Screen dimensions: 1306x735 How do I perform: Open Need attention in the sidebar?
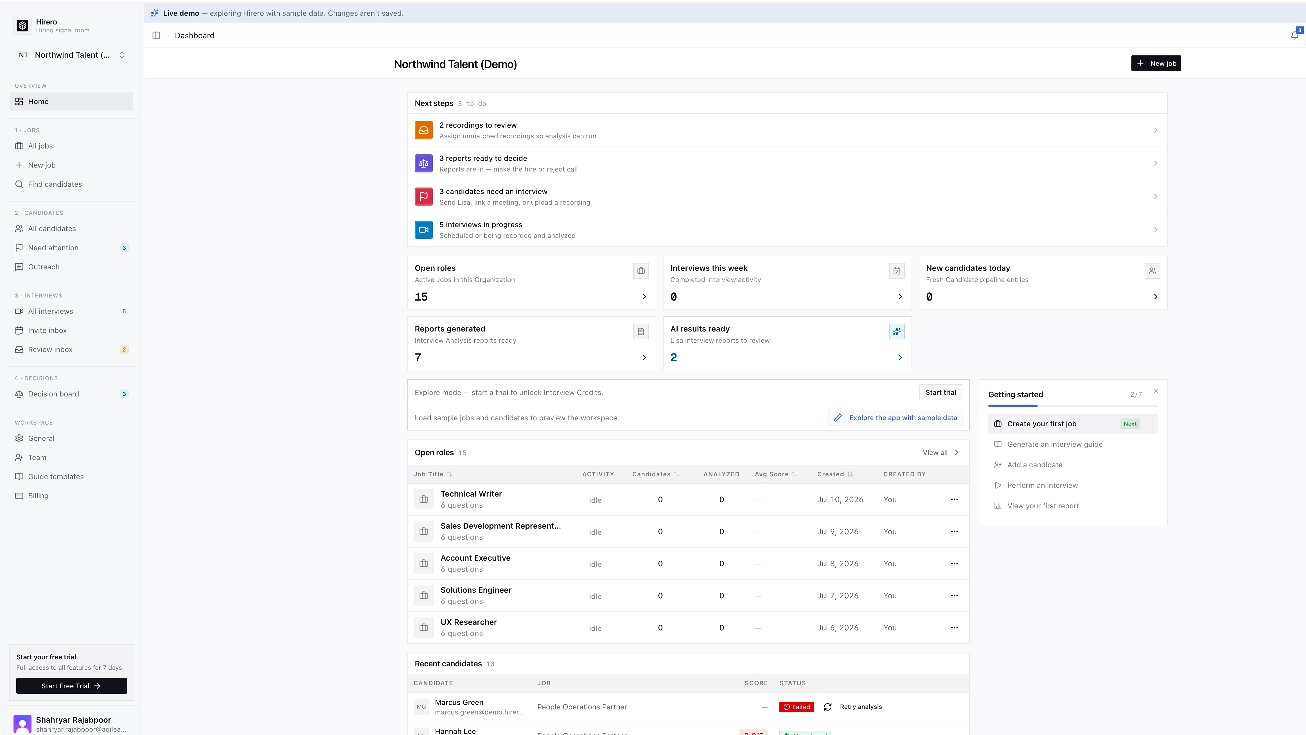point(71,248)
